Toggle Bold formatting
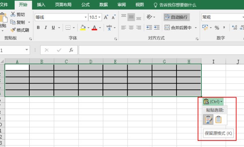The image size is (244, 147). 38,28
